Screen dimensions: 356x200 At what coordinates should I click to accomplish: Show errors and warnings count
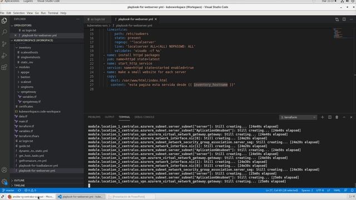point(30,190)
